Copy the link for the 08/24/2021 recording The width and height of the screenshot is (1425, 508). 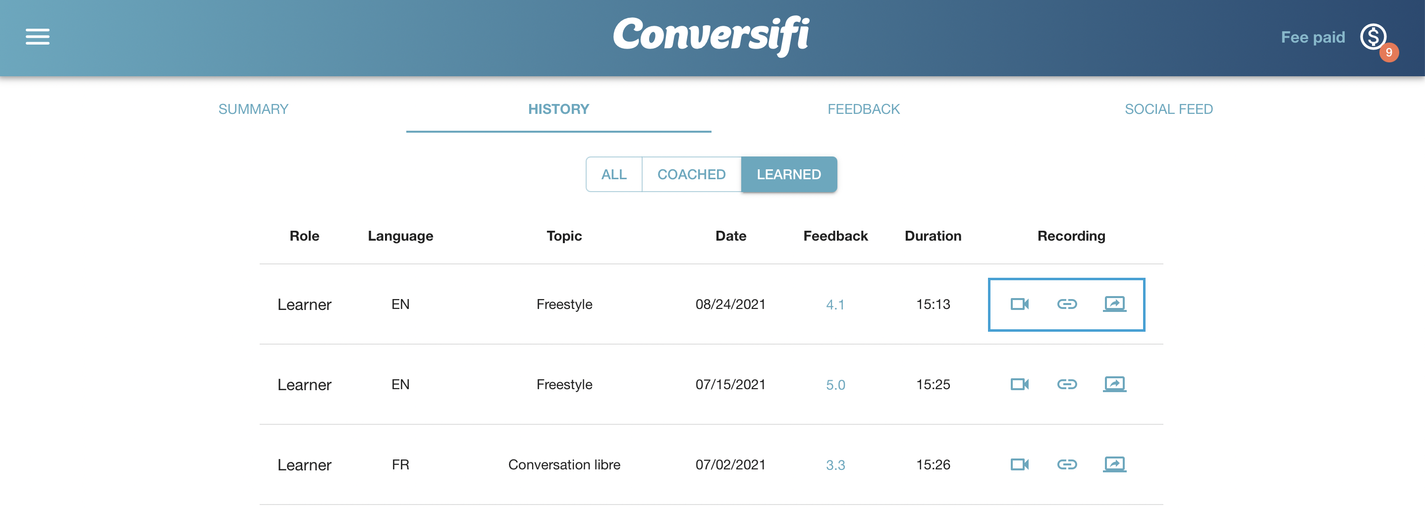(x=1067, y=304)
